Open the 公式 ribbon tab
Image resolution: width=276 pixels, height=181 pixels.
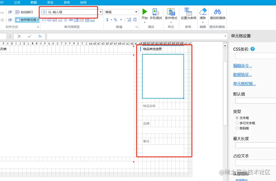point(17,3)
